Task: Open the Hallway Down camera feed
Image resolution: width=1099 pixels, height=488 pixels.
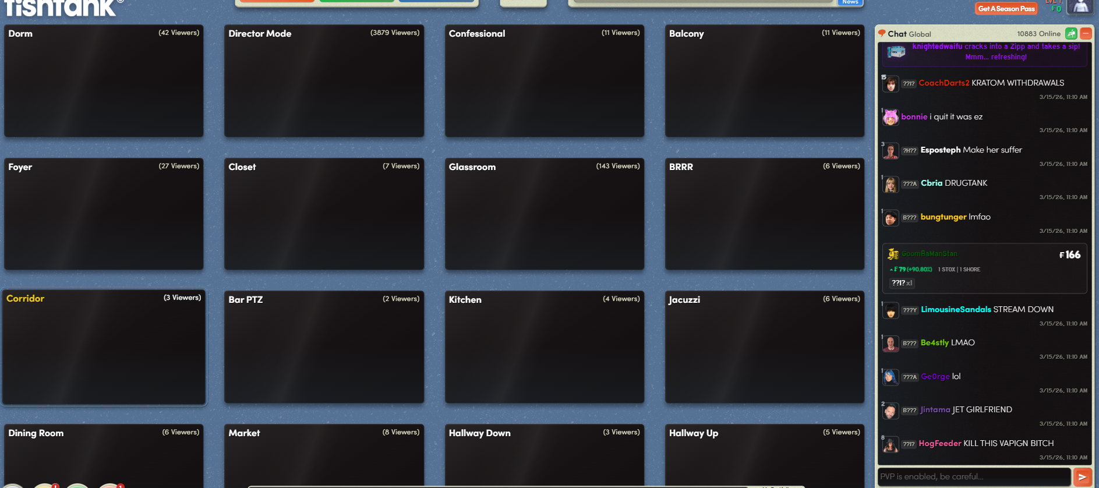Action: coord(545,456)
